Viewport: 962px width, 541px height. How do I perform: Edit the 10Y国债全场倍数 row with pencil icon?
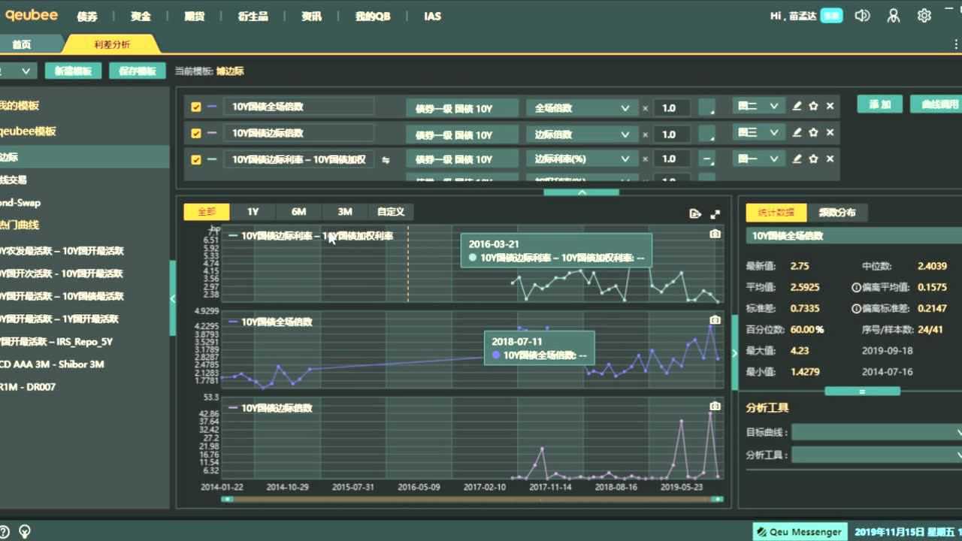[x=797, y=107]
